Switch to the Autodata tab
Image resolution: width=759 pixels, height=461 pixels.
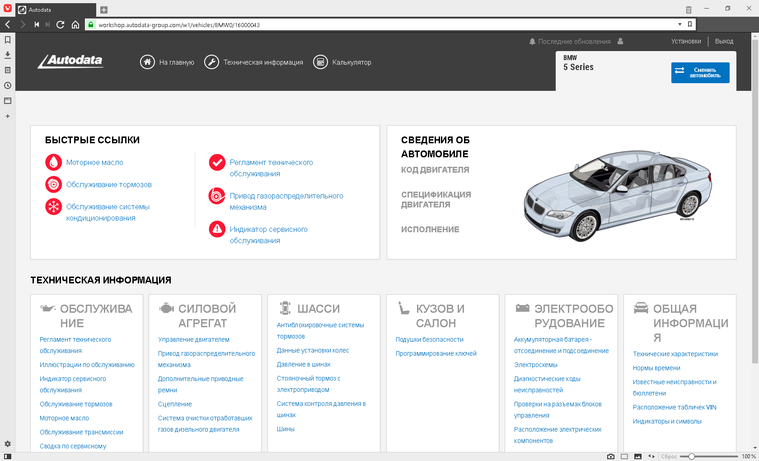tap(56, 10)
